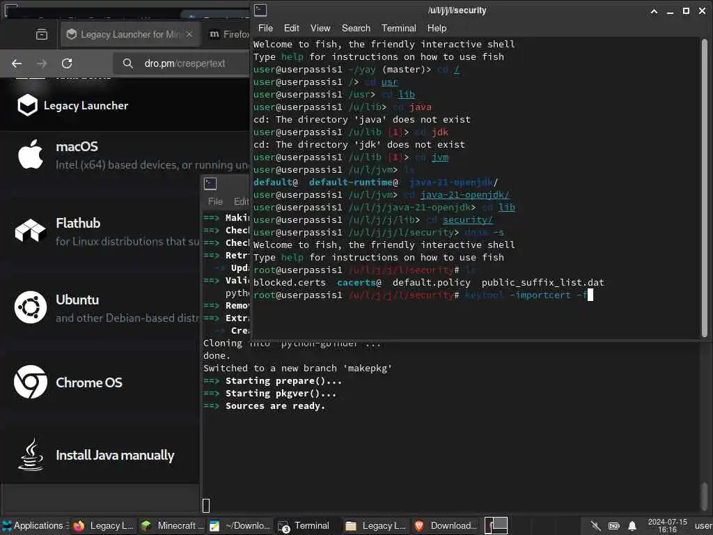Open the front terminal's Search menu
This screenshot has width=713, height=535.
coord(356,28)
